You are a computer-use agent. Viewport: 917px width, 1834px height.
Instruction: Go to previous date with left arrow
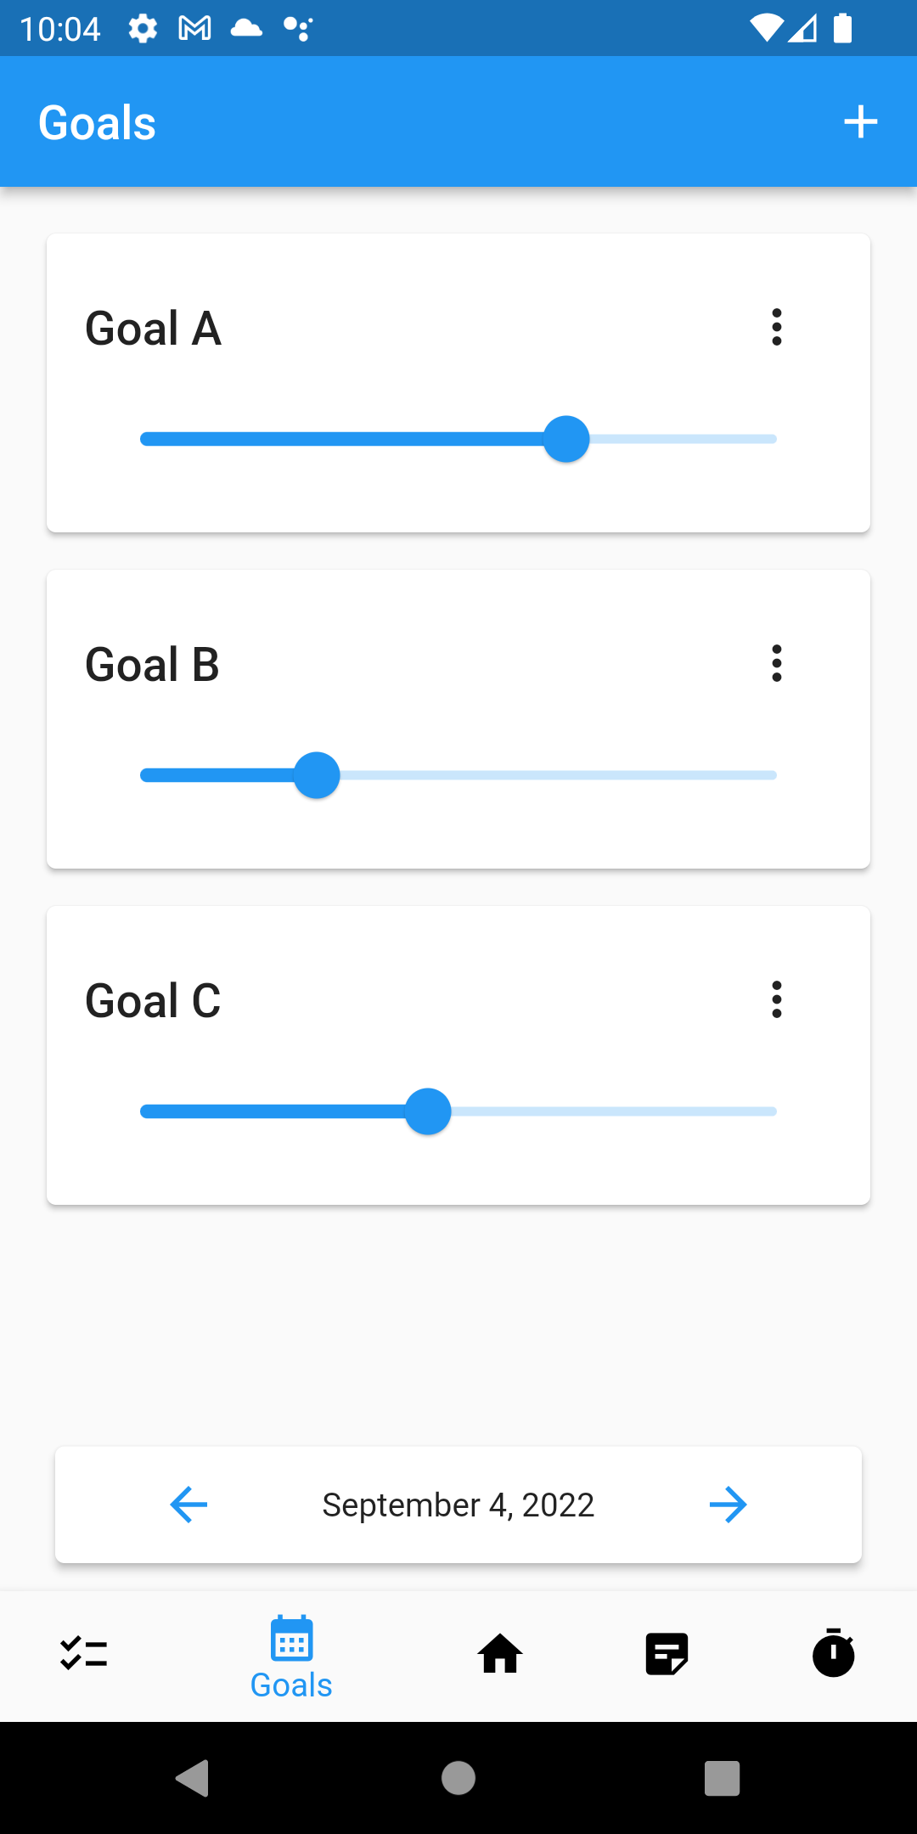(x=188, y=1505)
